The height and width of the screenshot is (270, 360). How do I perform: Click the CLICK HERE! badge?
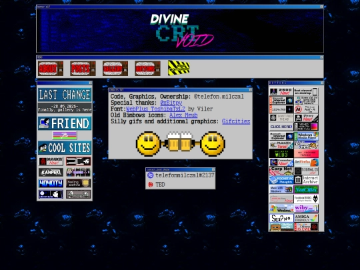point(281,127)
